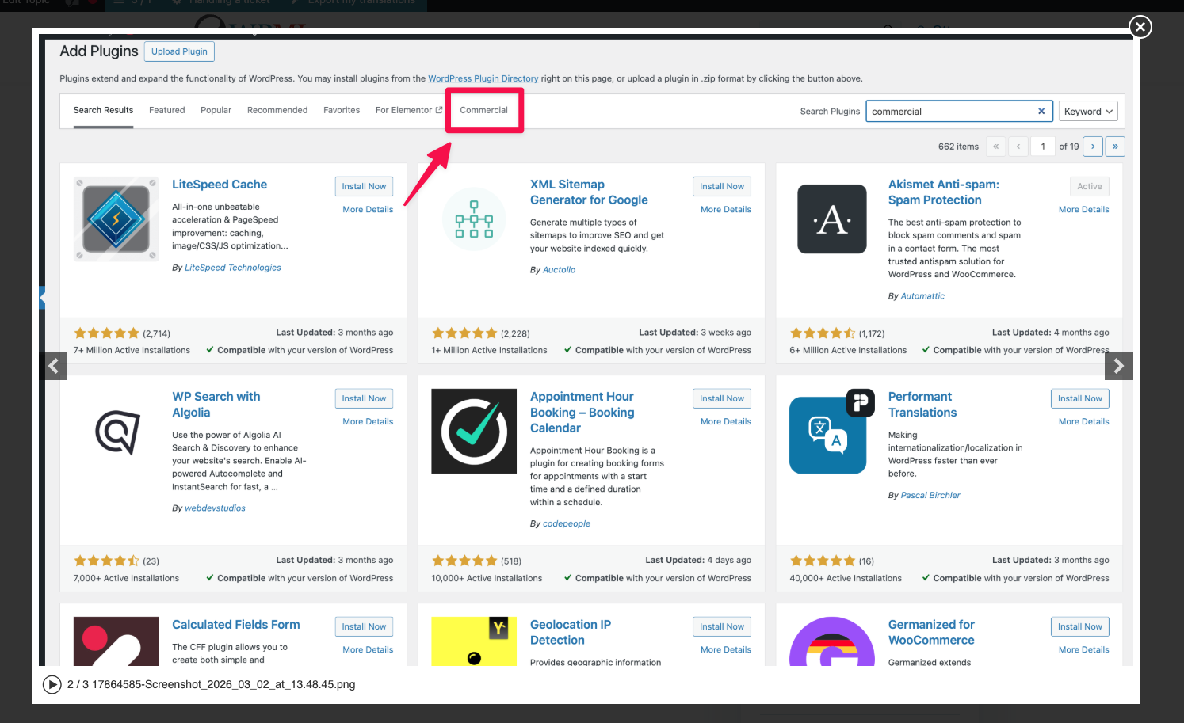Open the Keyword search type dropdown
This screenshot has width=1184, height=723.
point(1088,112)
